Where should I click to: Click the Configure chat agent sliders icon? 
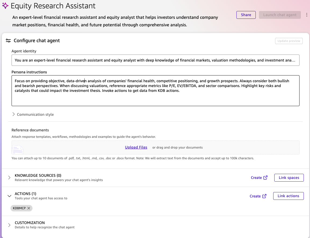pyautogui.click(x=8, y=41)
